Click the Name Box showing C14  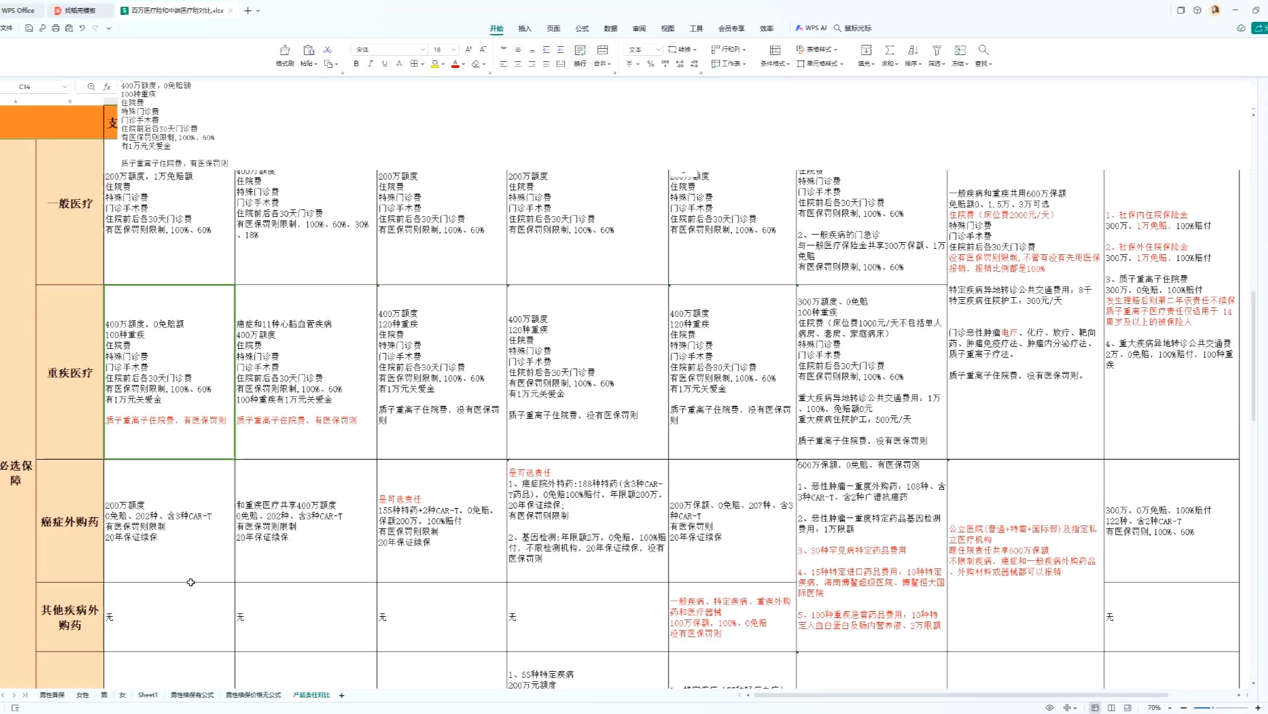(35, 87)
